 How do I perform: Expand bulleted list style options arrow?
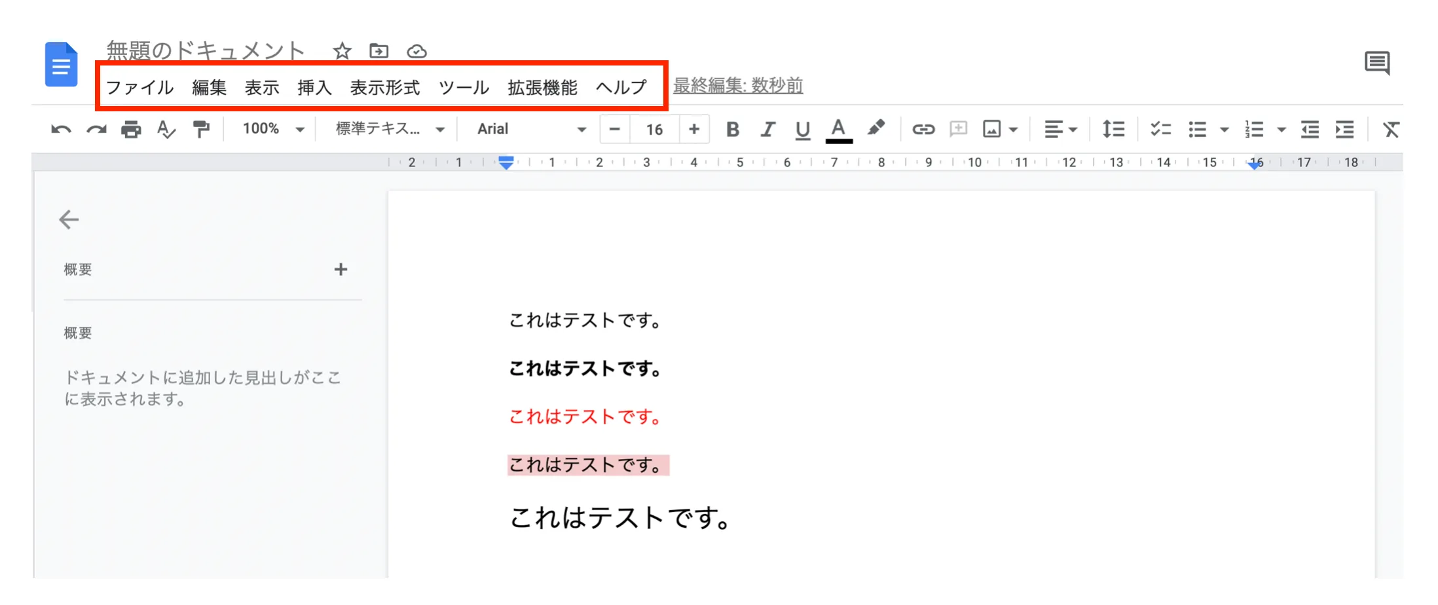(x=1224, y=130)
